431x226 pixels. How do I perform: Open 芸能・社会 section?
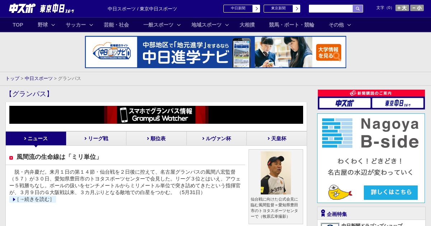click(x=116, y=25)
